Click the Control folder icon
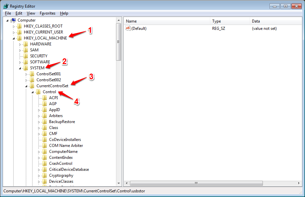This screenshot has height=197, width=305. [x=38, y=92]
